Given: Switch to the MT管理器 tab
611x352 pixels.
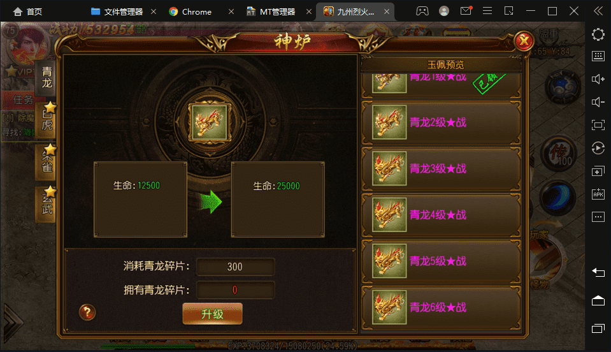Looking at the screenshot, I should click(x=271, y=11).
